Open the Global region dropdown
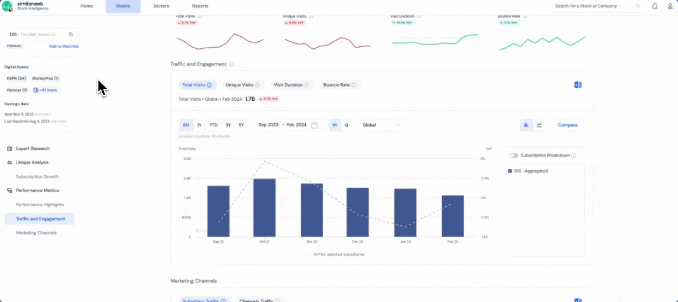This screenshot has height=302, width=678. pyautogui.click(x=381, y=125)
